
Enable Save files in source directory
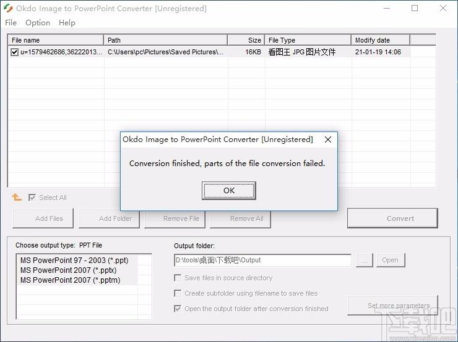click(x=177, y=278)
